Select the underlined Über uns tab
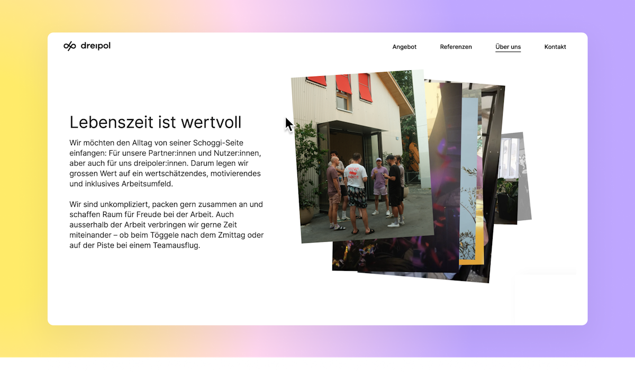Viewport: 635px width, 373px height. 507,47
